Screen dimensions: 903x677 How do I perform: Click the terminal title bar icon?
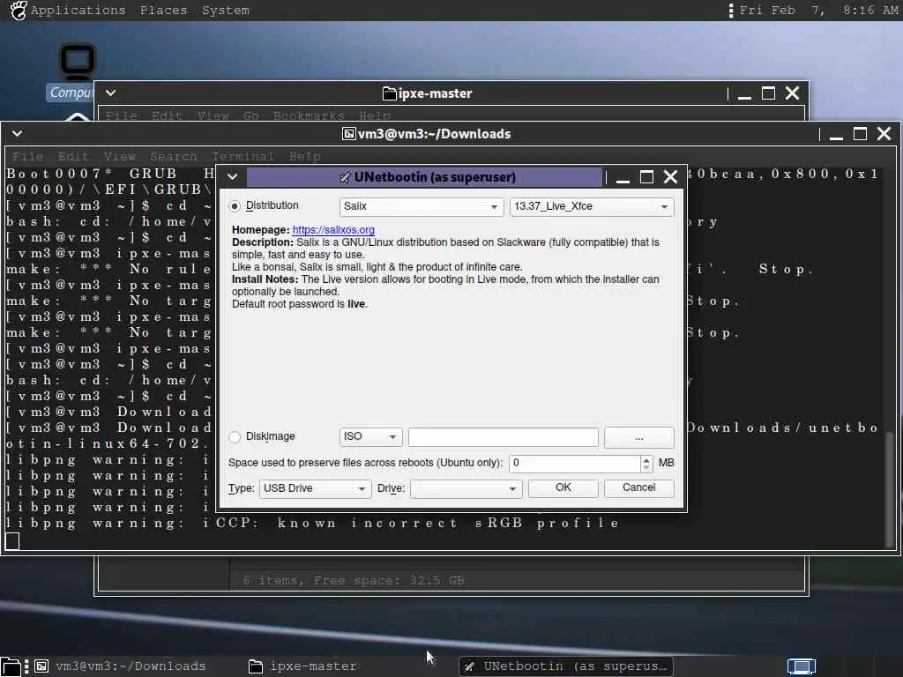pos(348,134)
